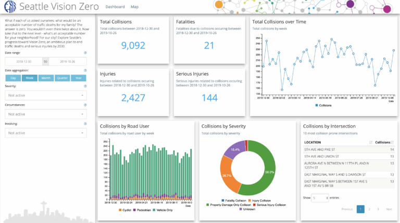Screen dimensions: 400x223
Task: Click Total Collisions over Time heading
Action: 279,22
